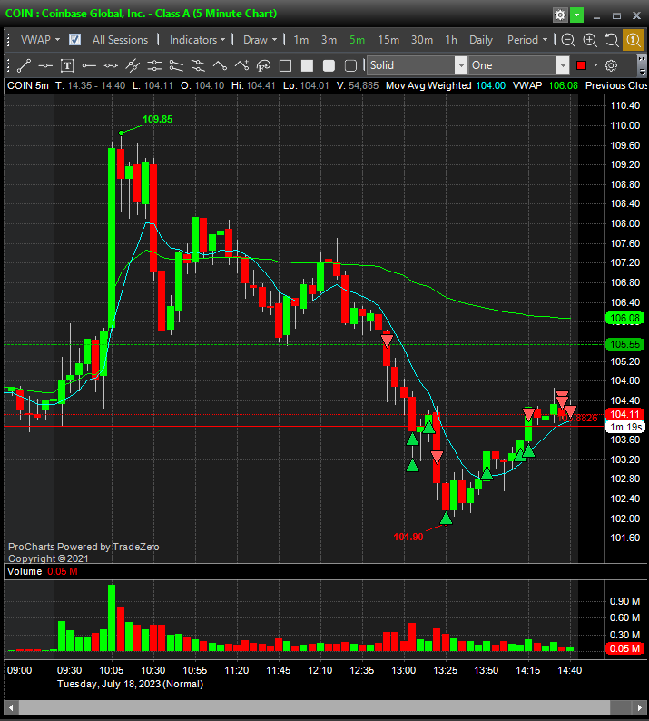Toggle the VWAP checkbox

tap(74, 40)
